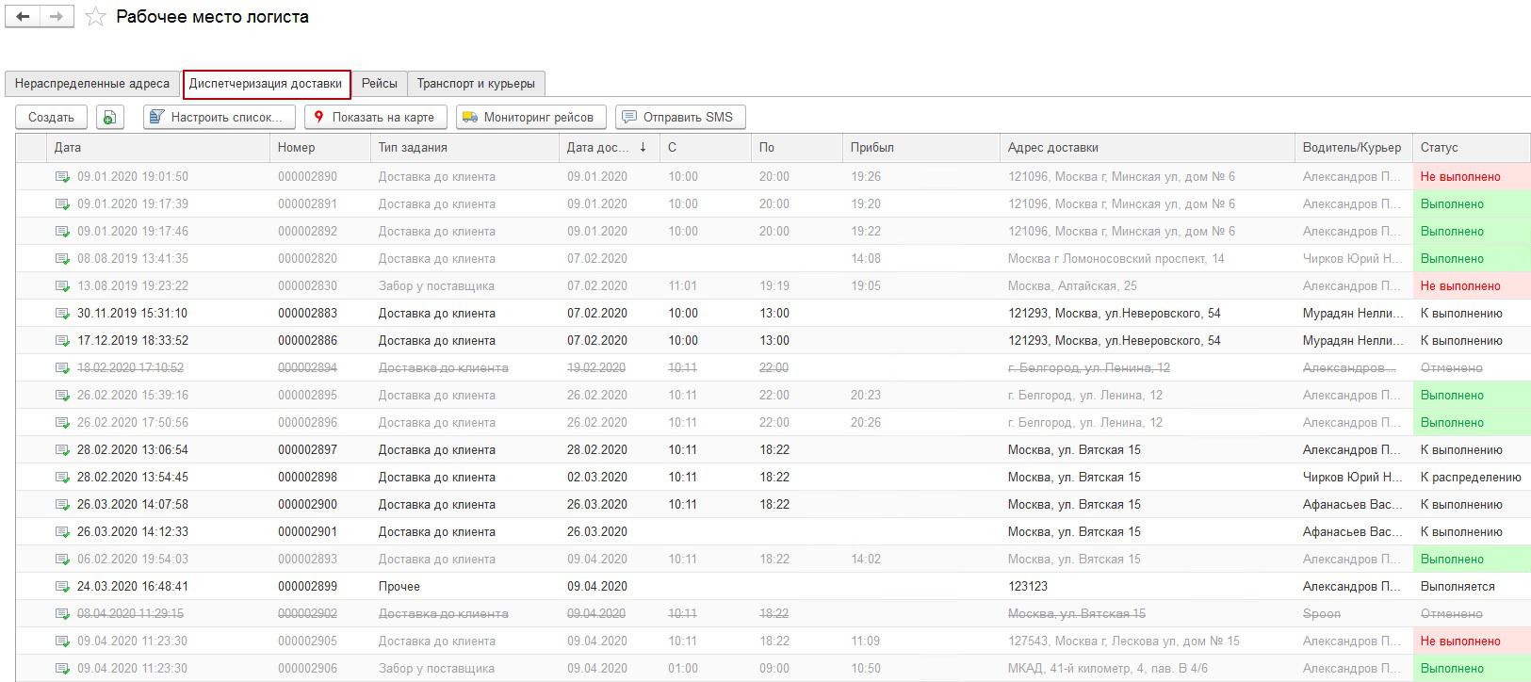
Task: Sort by the Дата column header
Action: pos(158,148)
